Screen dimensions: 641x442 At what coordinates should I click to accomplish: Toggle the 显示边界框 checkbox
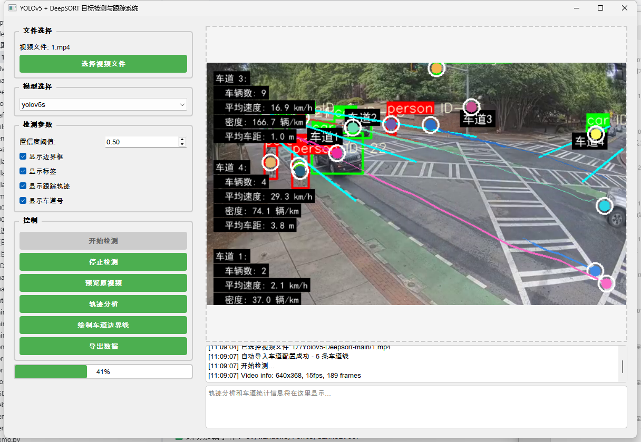click(x=23, y=156)
